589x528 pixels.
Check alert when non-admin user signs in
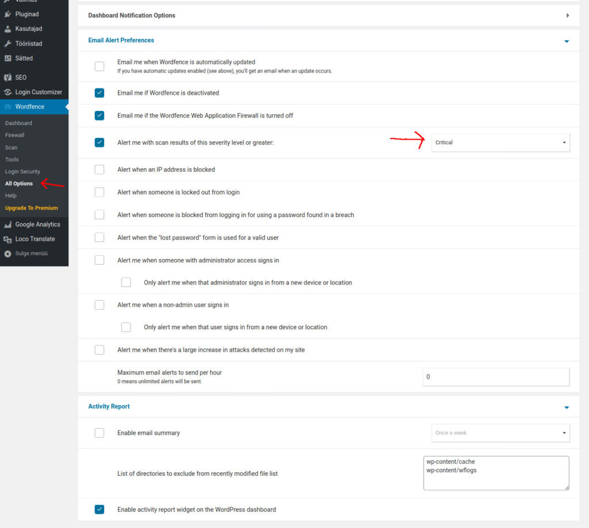99,305
